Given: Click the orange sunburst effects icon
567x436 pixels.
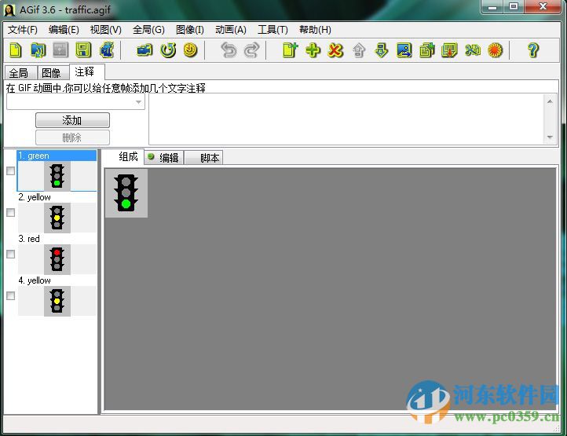Looking at the screenshot, I should click(495, 50).
